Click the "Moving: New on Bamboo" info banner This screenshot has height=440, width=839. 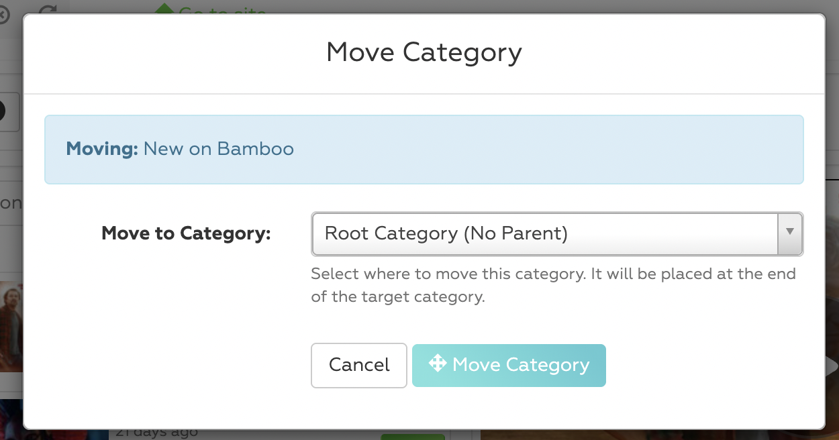tap(424, 149)
